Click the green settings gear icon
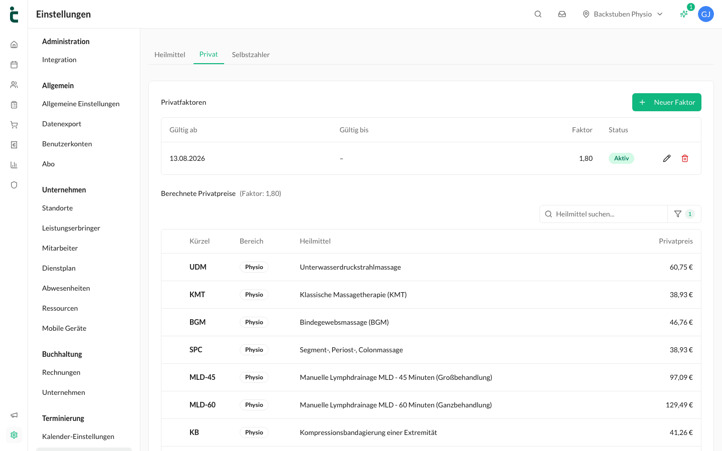 click(14, 435)
